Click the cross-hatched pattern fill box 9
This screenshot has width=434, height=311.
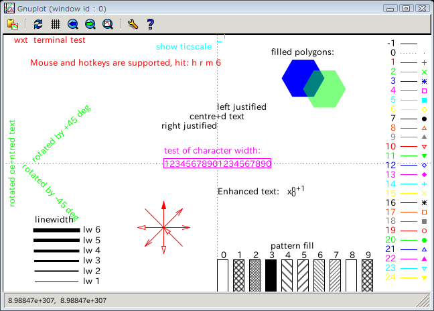(368, 275)
